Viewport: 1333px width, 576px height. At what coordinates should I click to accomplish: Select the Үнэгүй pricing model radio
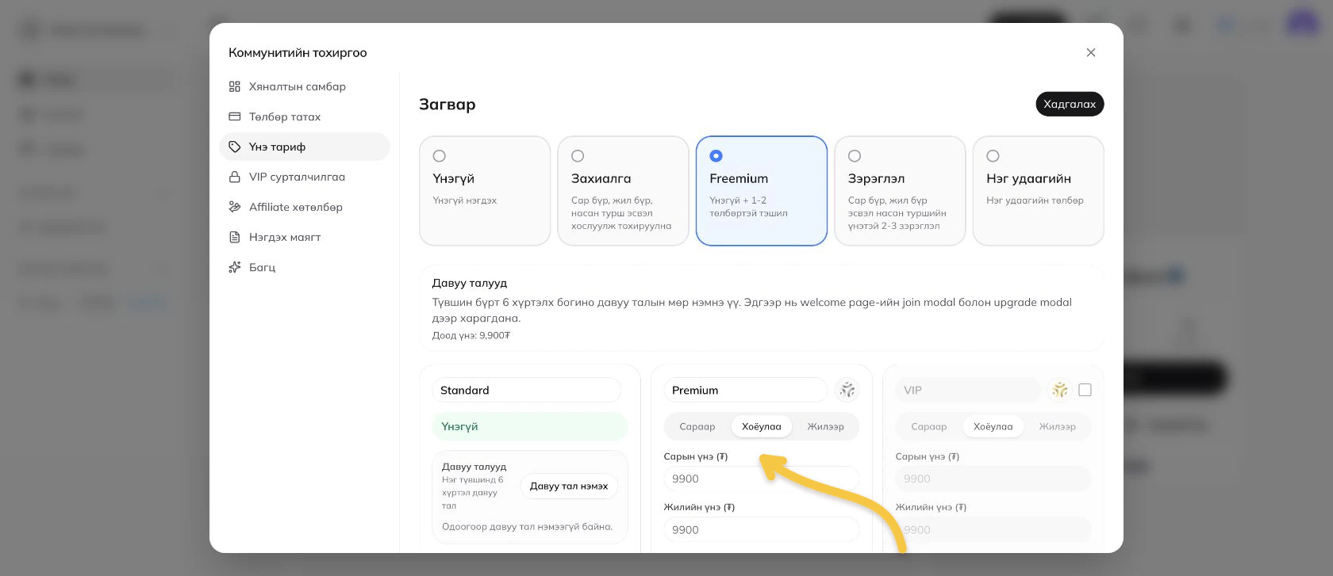pyautogui.click(x=440, y=156)
